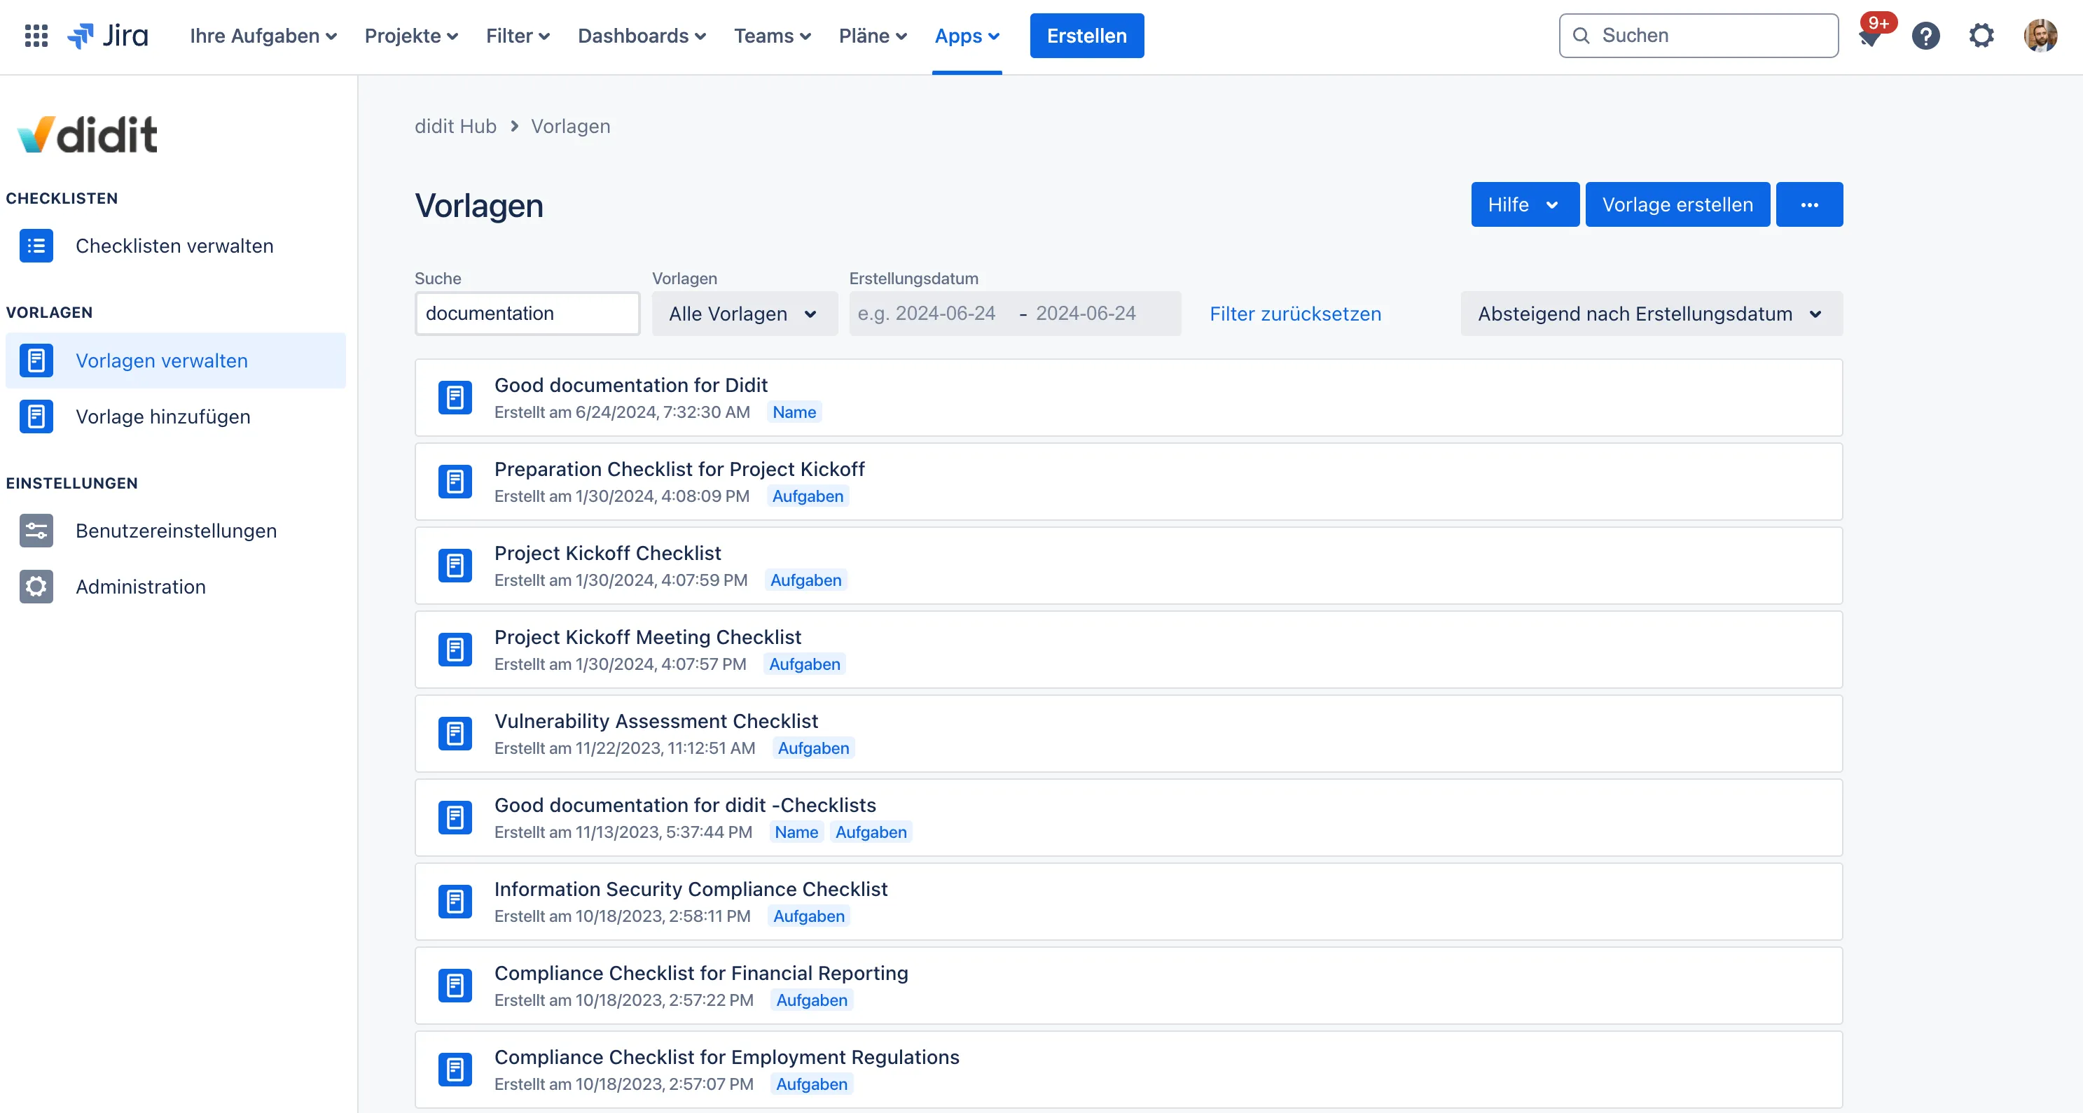Open the app switcher grid icon
This screenshot has width=2083, height=1113.
tap(36, 36)
